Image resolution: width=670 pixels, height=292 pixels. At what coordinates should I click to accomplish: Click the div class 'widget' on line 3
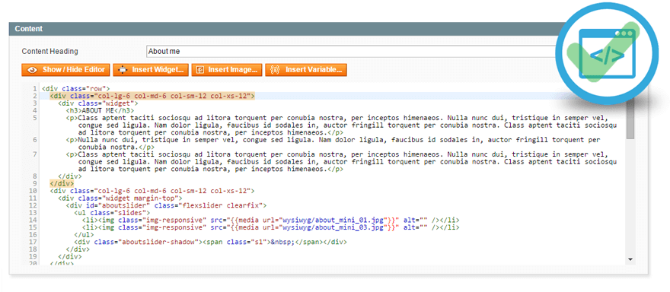pos(98,103)
